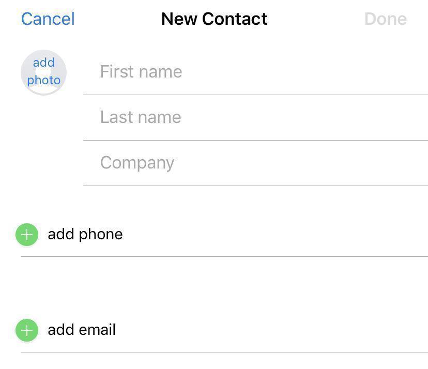Cancel creating the new contact
Image resolution: width=428 pixels, height=369 pixels.
point(48,19)
